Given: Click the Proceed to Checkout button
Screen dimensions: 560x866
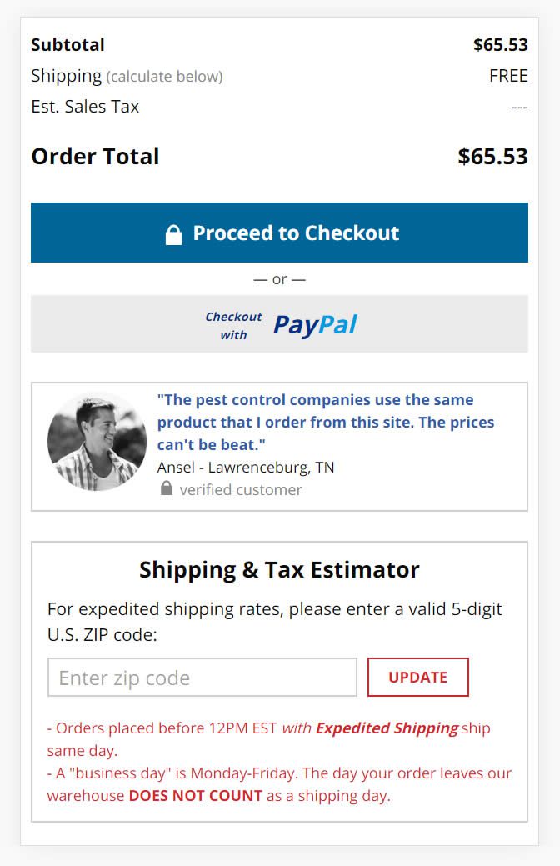Looking at the screenshot, I should [279, 233].
